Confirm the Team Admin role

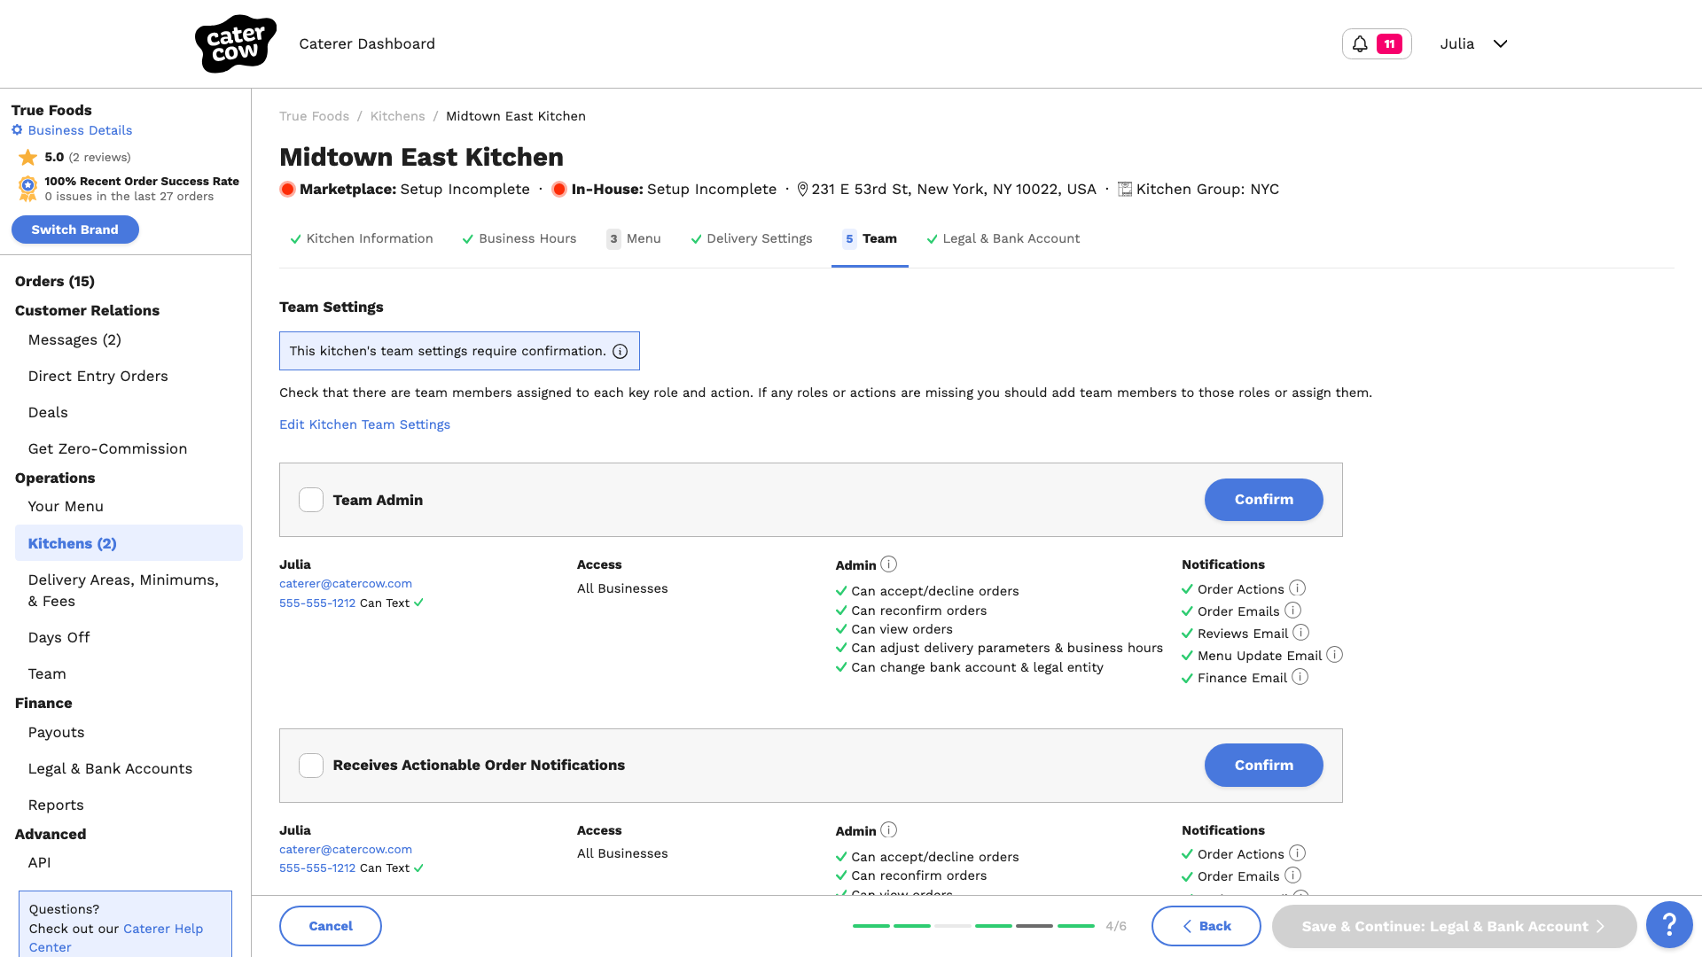[1263, 500]
